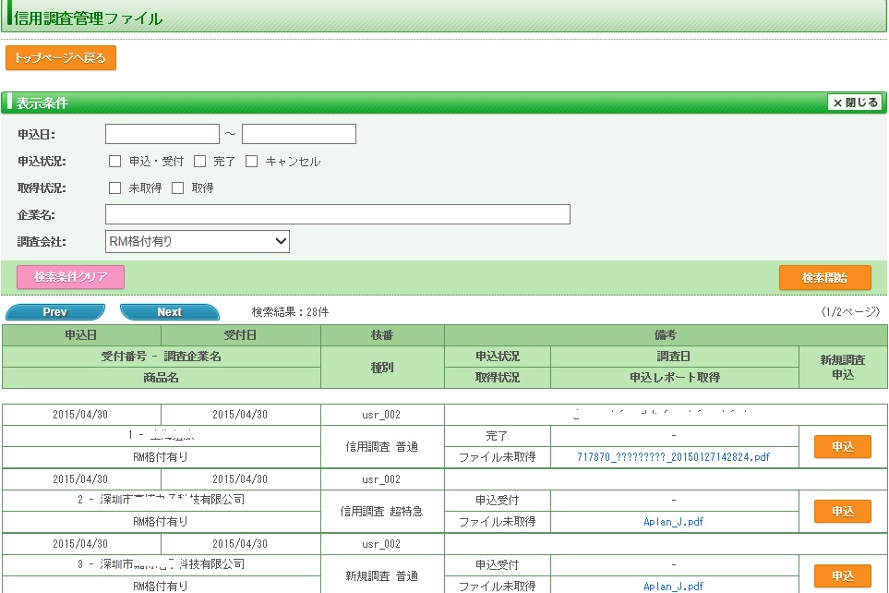The image size is (889, 593).
Task: Go to next page with Next
Action: coord(170,312)
